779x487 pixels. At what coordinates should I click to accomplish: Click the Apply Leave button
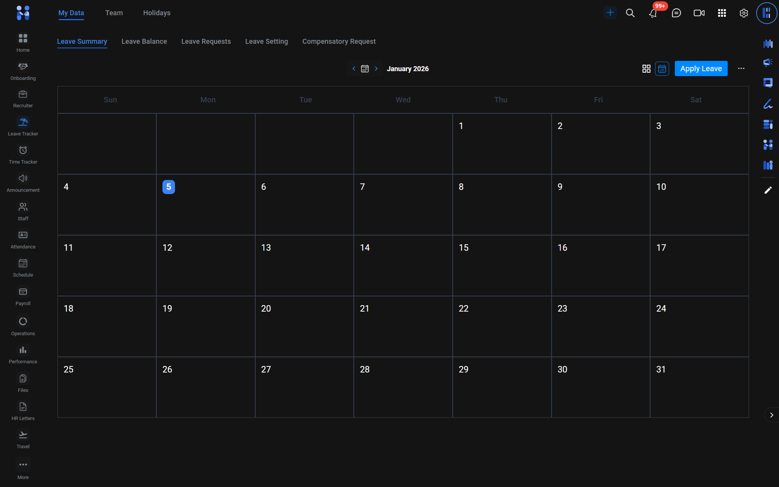(x=701, y=68)
